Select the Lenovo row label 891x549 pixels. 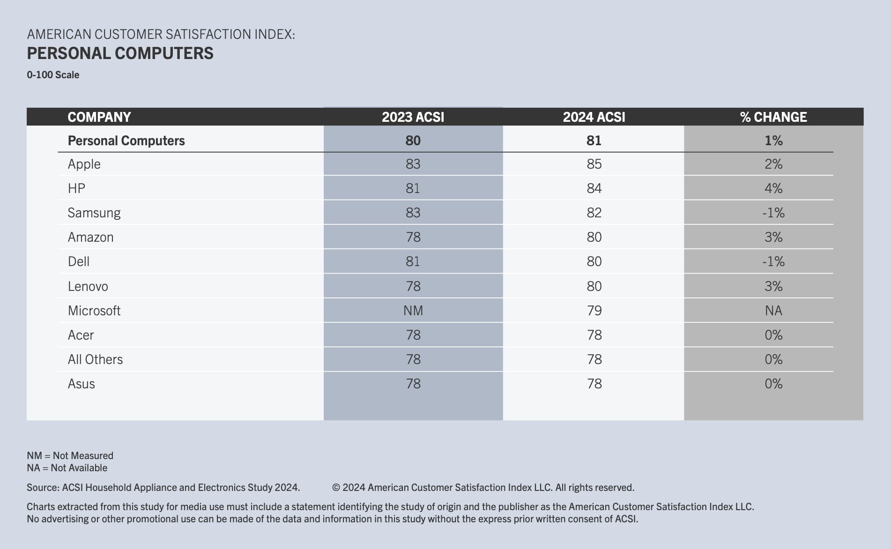(88, 286)
